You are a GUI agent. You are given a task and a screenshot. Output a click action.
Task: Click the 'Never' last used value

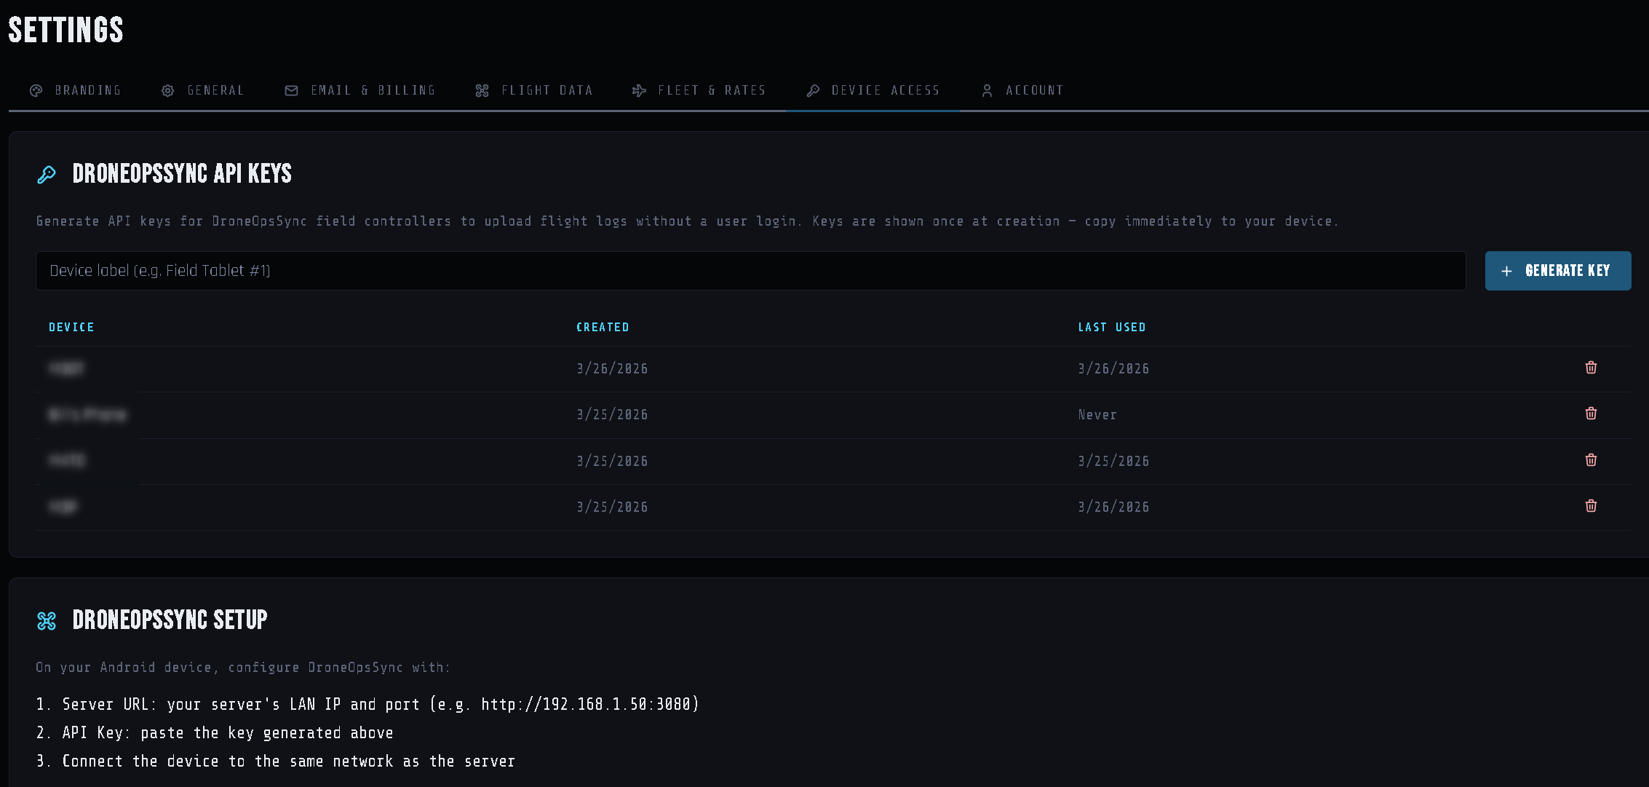[x=1097, y=415]
